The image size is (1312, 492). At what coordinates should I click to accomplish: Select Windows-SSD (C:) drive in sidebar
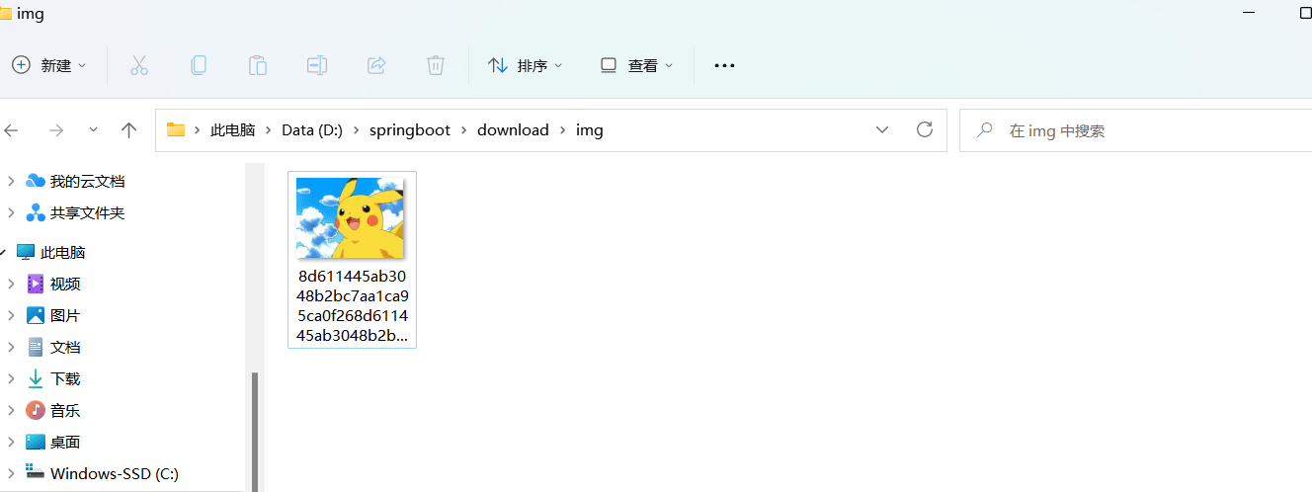[x=115, y=473]
